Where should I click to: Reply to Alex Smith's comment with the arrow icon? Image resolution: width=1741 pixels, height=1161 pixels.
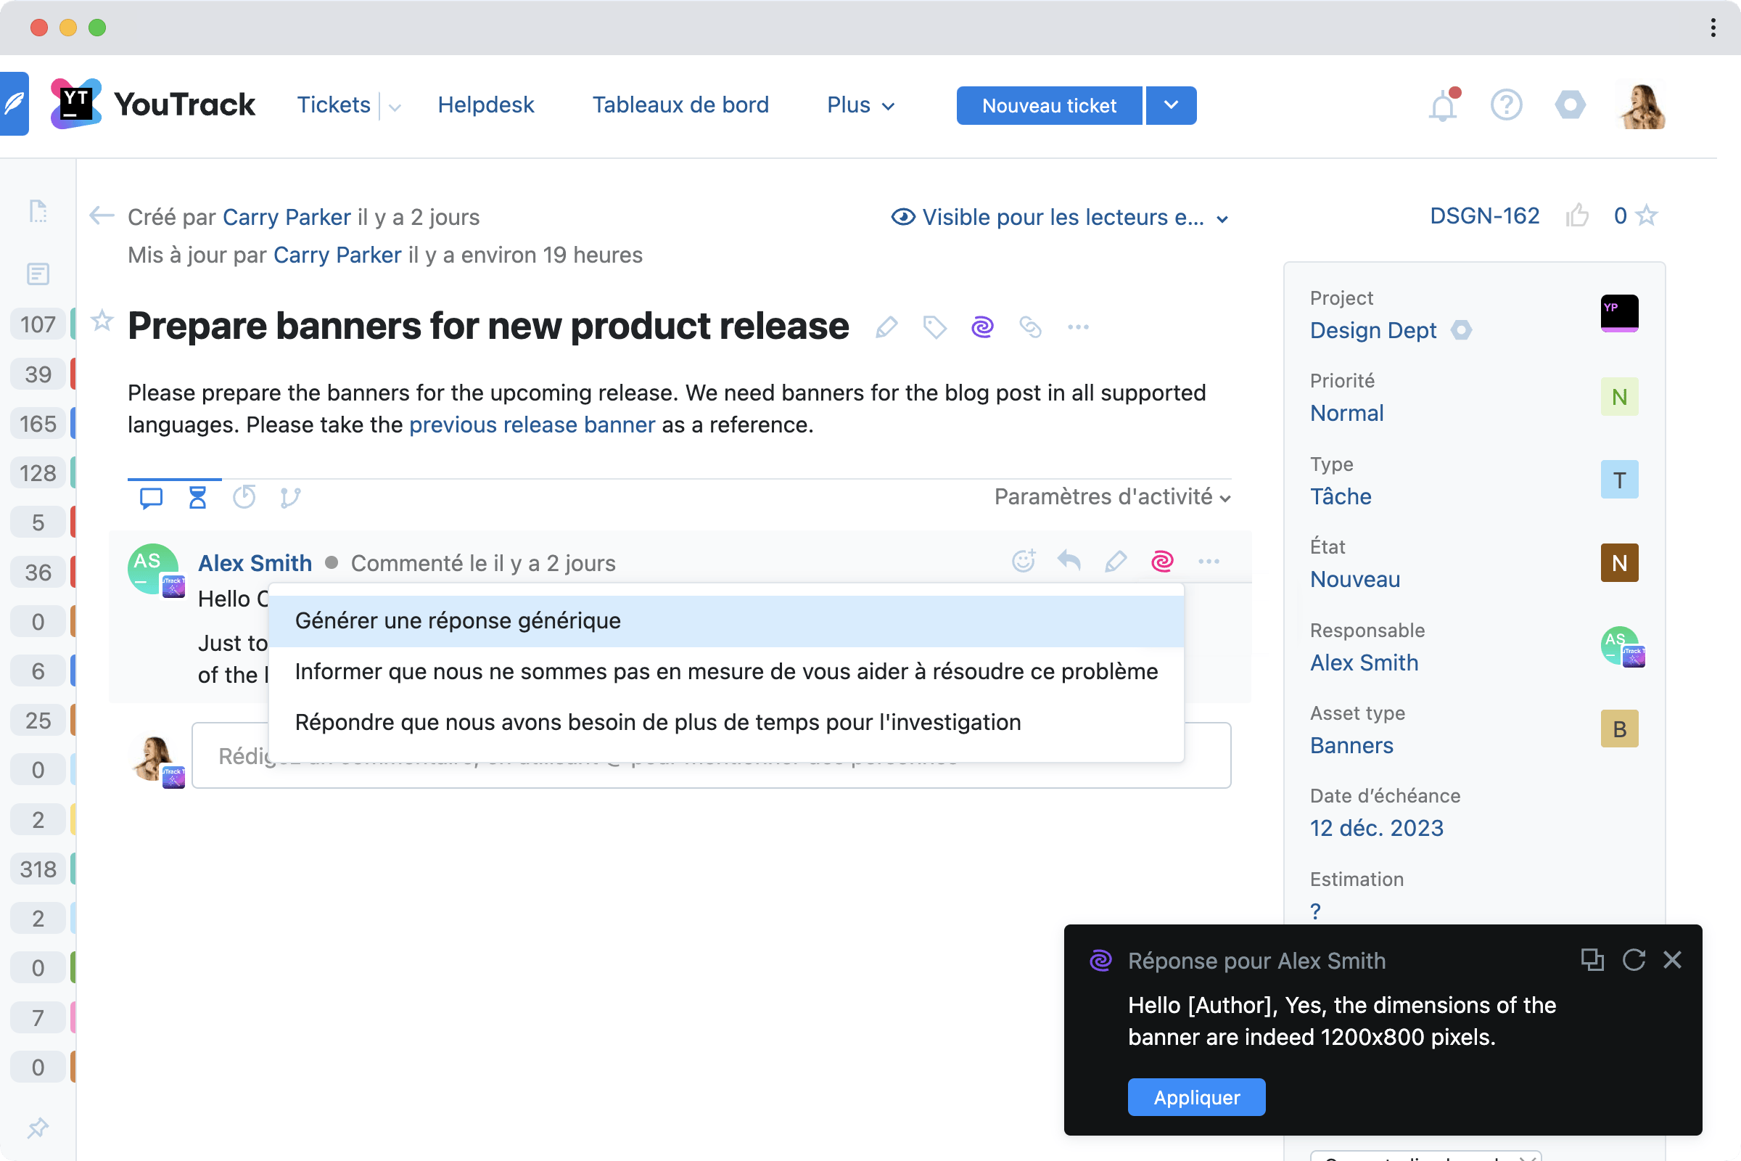1069,561
